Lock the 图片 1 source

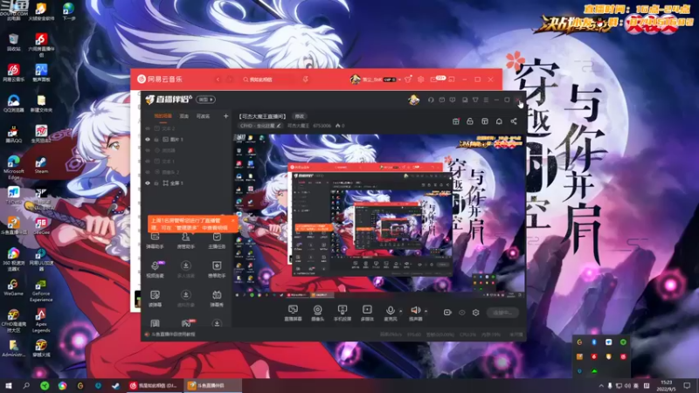click(x=156, y=140)
